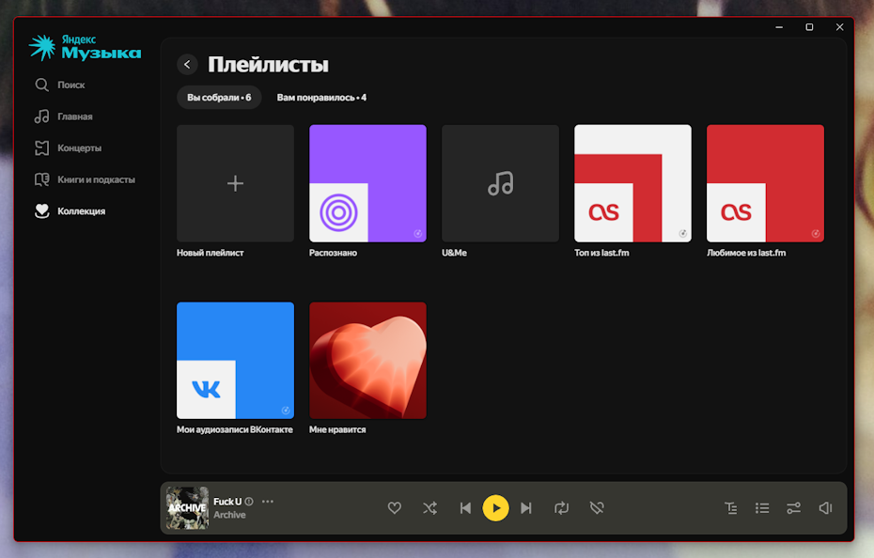Viewport: 874px width, 558px height.
Task: Click the heart icon beside Коллекция
Action: (41, 210)
